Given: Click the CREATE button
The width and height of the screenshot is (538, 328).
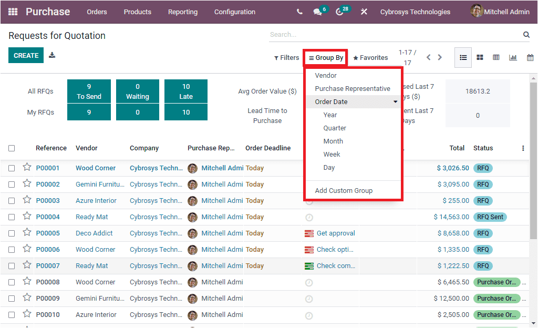Looking at the screenshot, I should (x=26, y=55).
